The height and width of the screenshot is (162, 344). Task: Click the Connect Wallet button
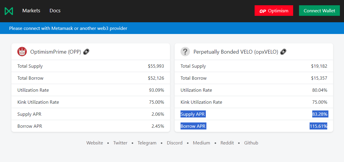(x=319, y=11)
